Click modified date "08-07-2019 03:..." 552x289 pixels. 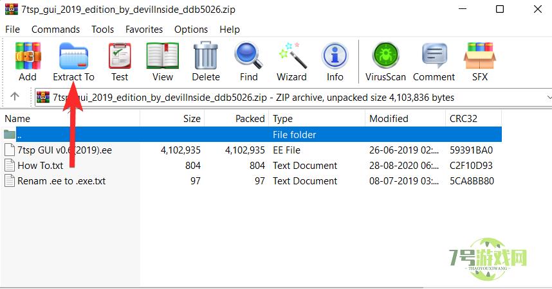(404, 181)
